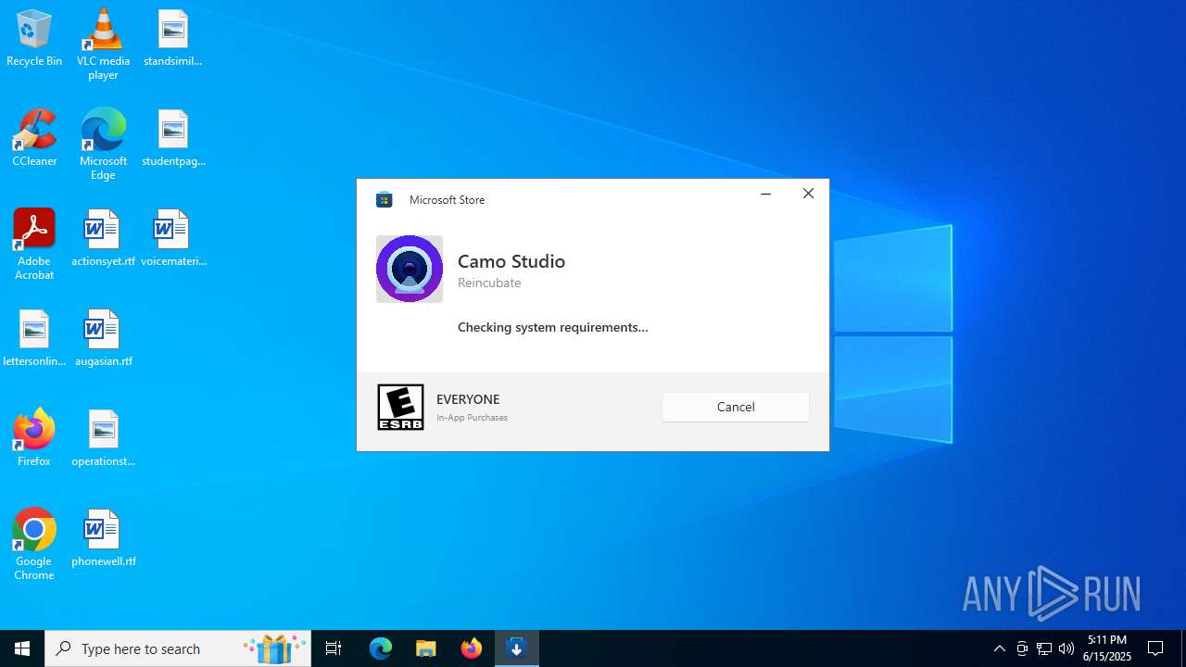Open the network status tray icon
Screen dimensions: 1186x667
pyautogui.click(x=1044, y=648)
